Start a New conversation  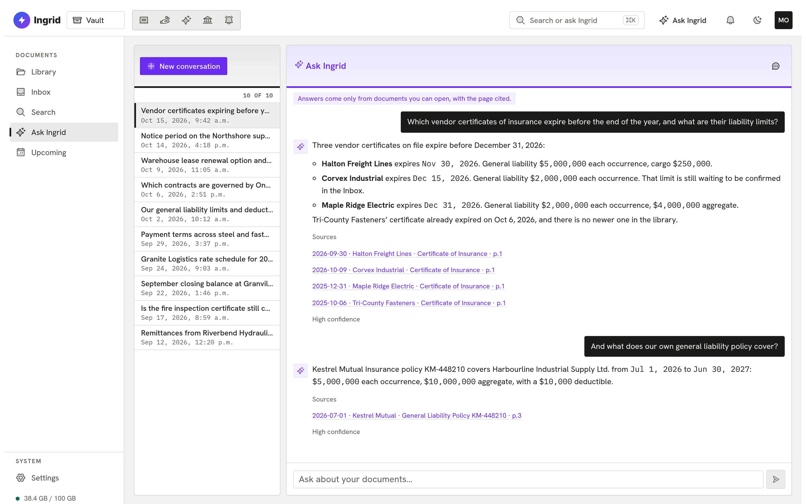point(184,66)
